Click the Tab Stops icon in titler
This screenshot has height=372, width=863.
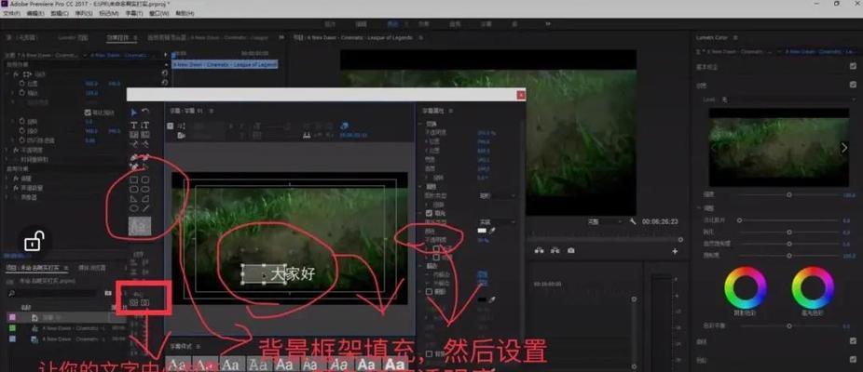point(308,135)
